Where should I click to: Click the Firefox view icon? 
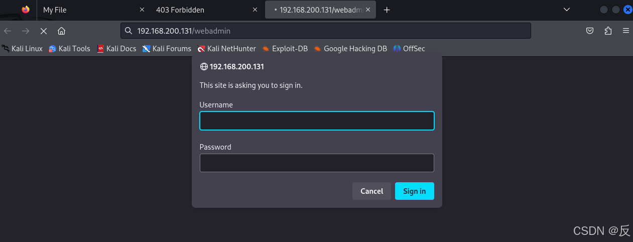point(26,10)
